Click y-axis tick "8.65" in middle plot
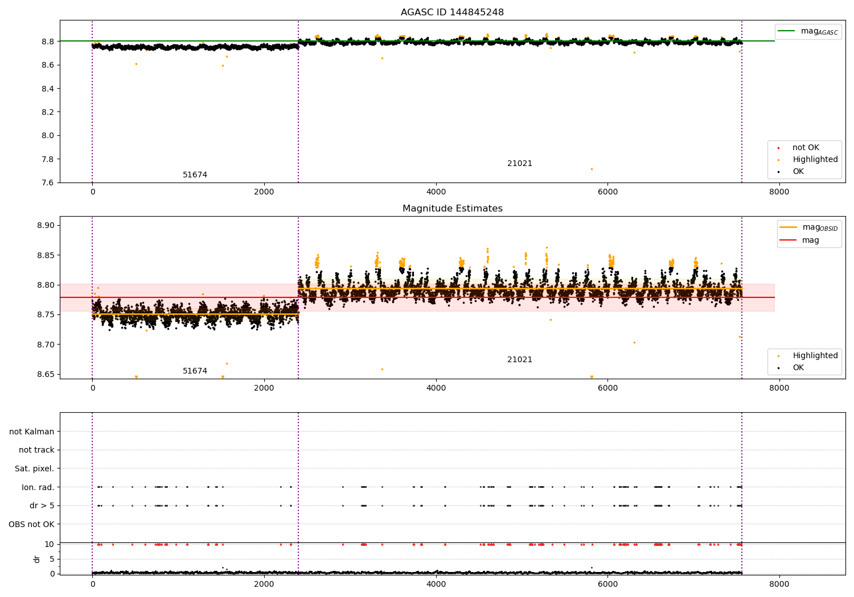The image size is (854, 597). [46, 374]
